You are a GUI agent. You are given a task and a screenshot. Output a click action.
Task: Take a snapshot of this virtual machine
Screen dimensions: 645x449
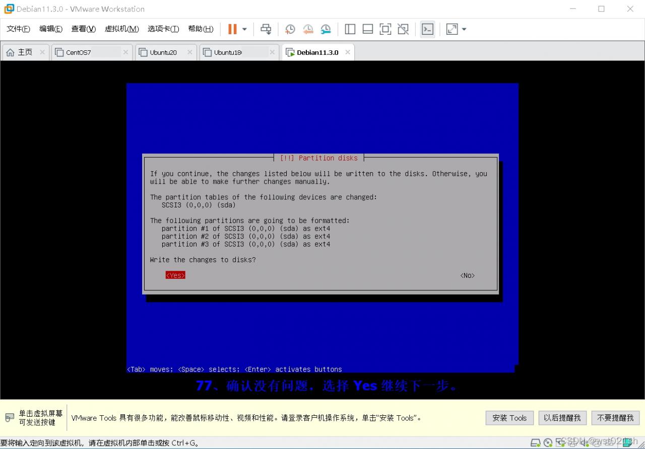pyautogui.click(x=290, y=29)
